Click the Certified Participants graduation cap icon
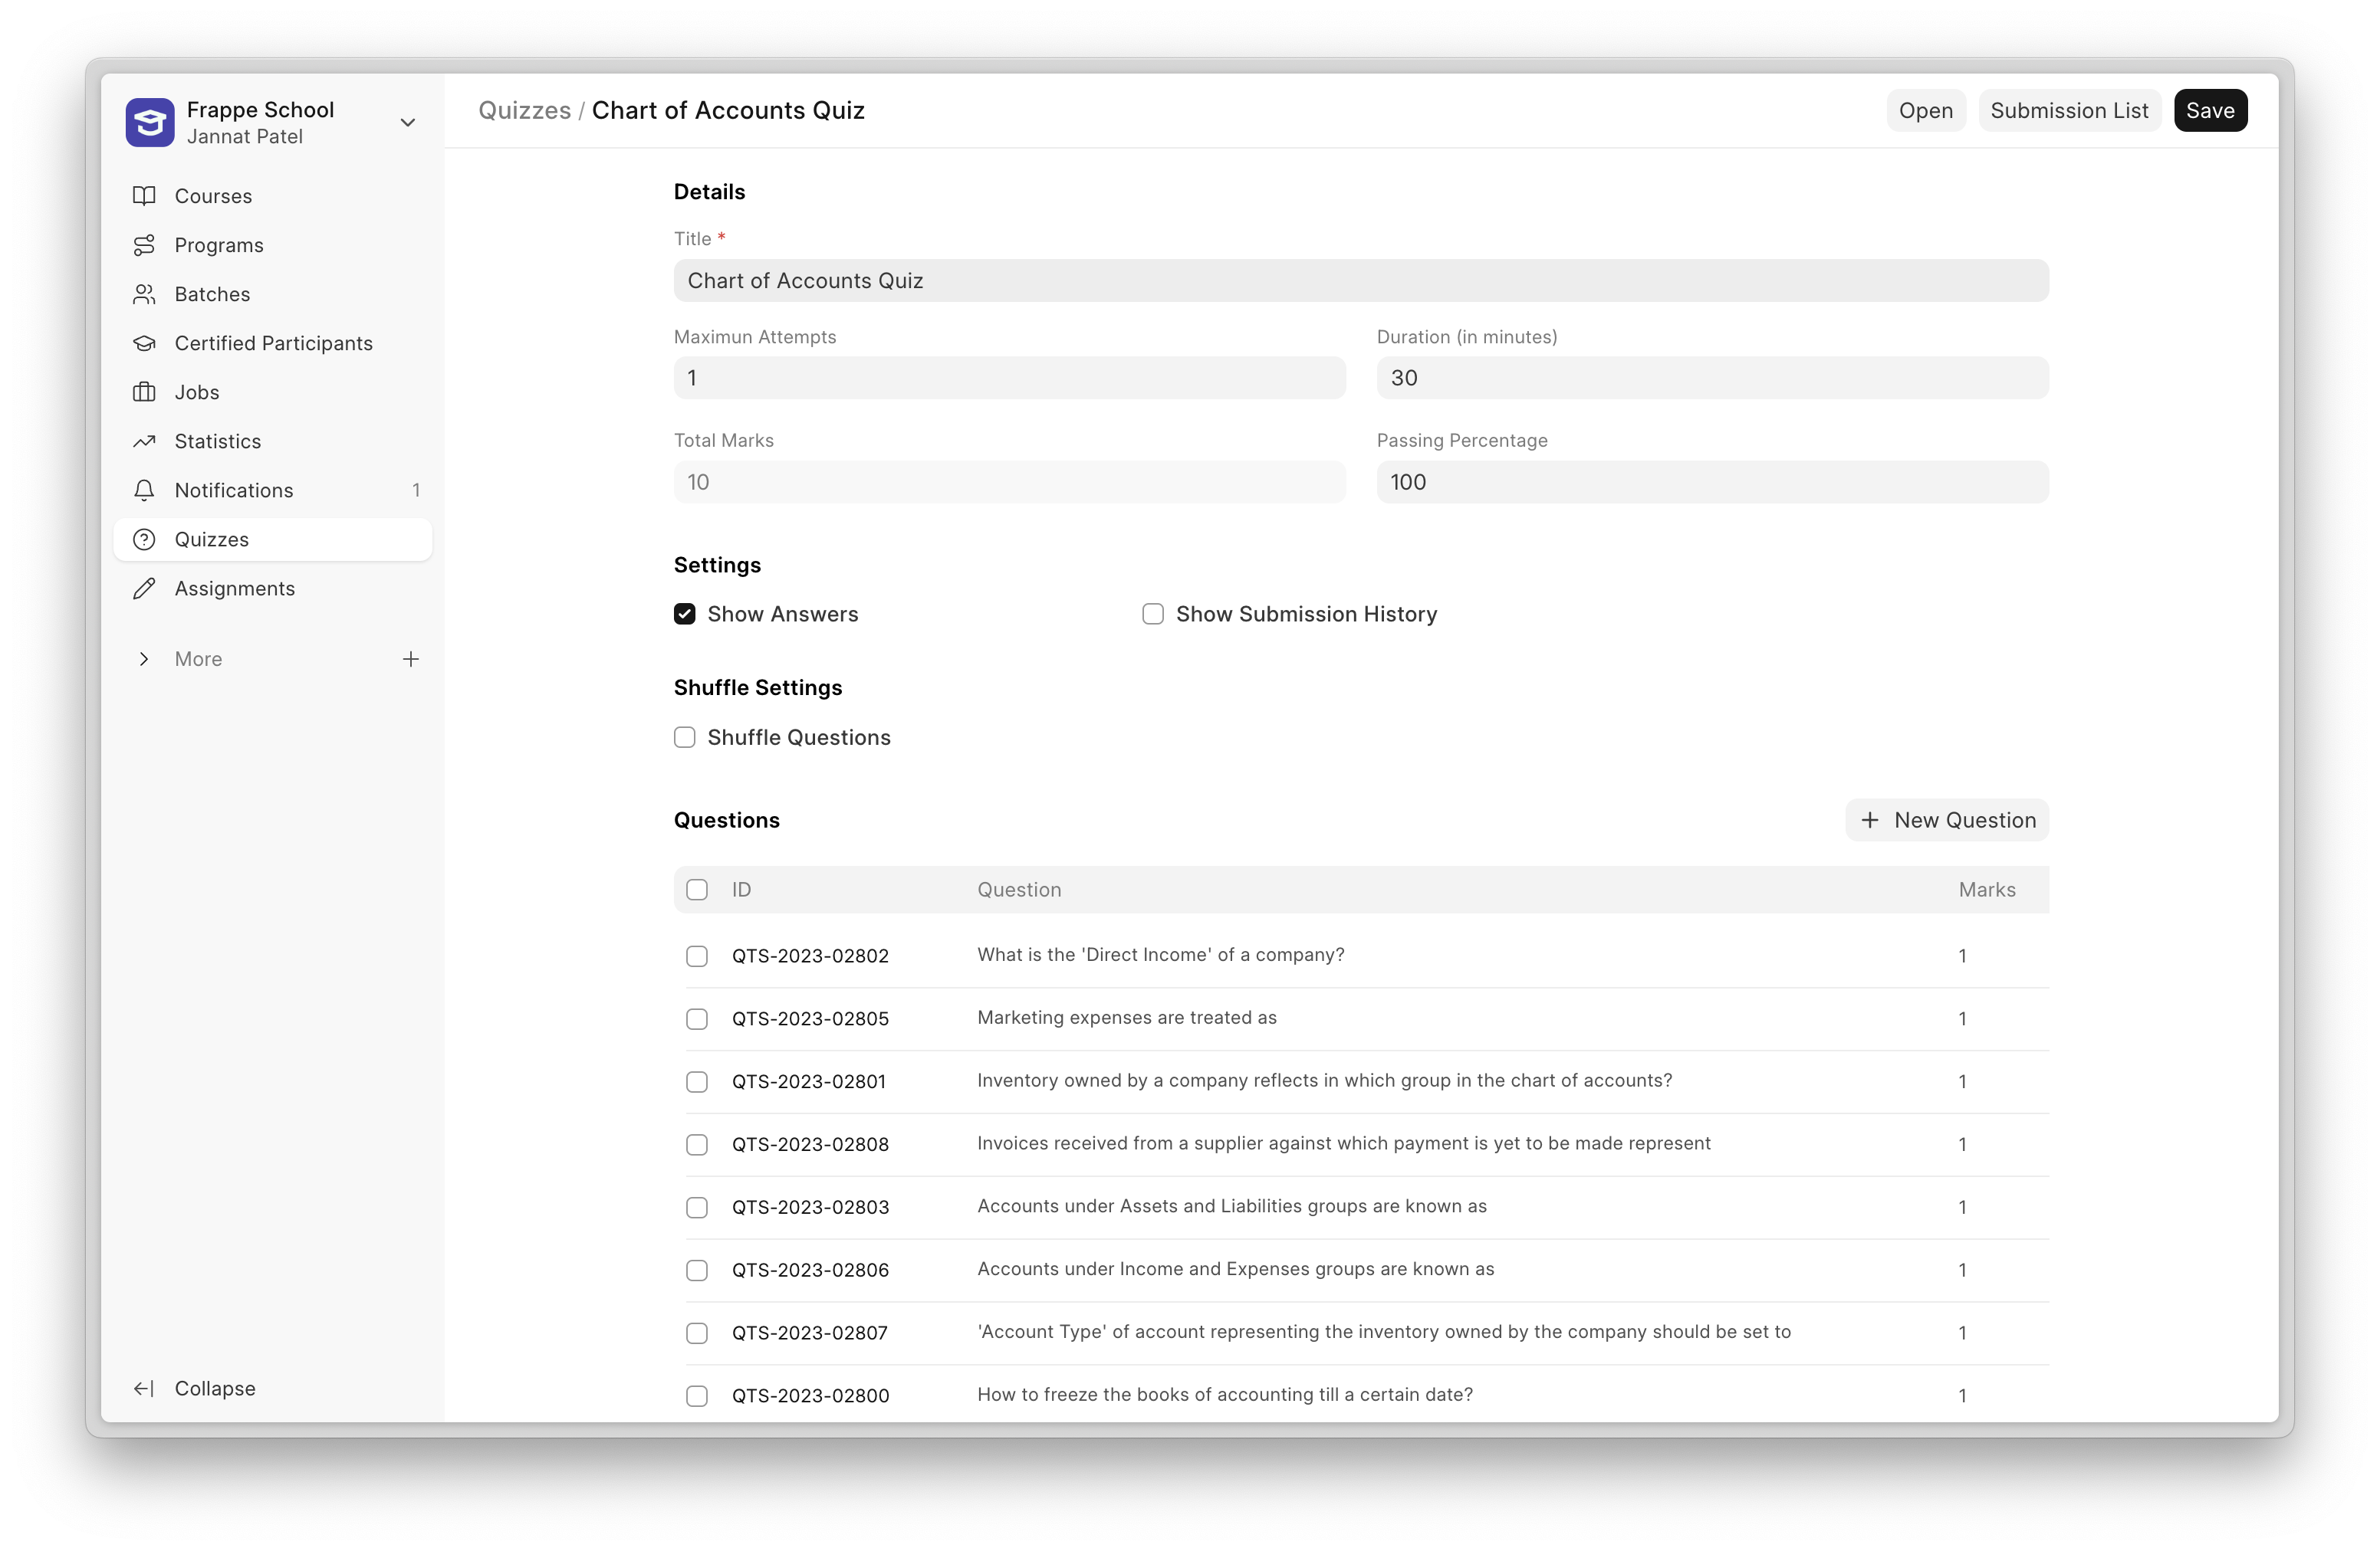 coord(144,343)
